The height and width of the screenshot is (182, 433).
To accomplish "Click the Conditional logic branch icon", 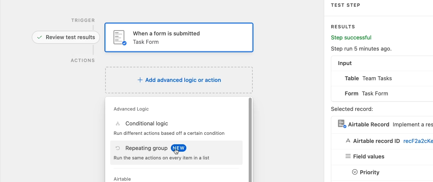I will pos(118,124).
